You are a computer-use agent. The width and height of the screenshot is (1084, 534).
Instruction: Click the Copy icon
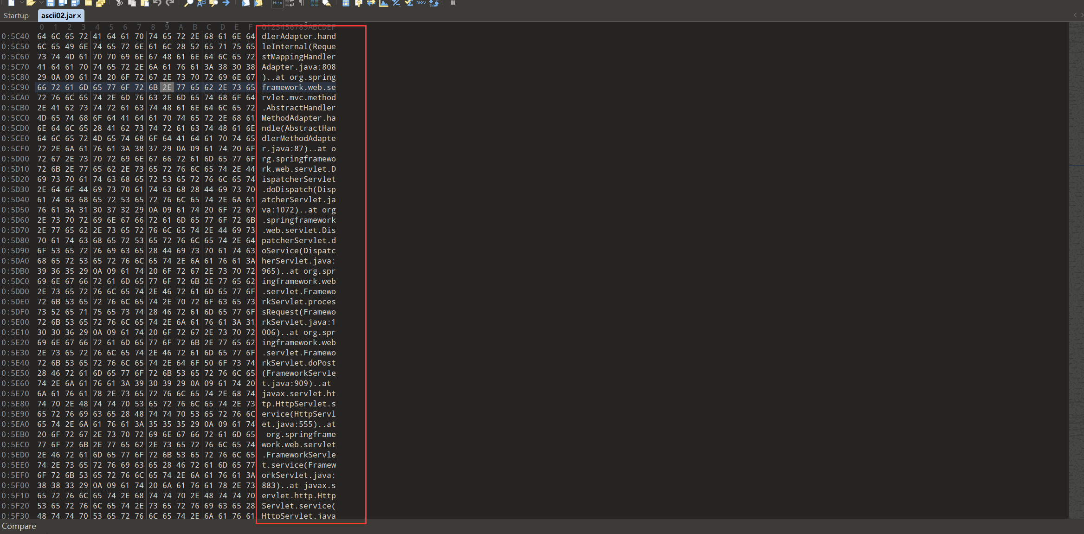coord(132,3)
